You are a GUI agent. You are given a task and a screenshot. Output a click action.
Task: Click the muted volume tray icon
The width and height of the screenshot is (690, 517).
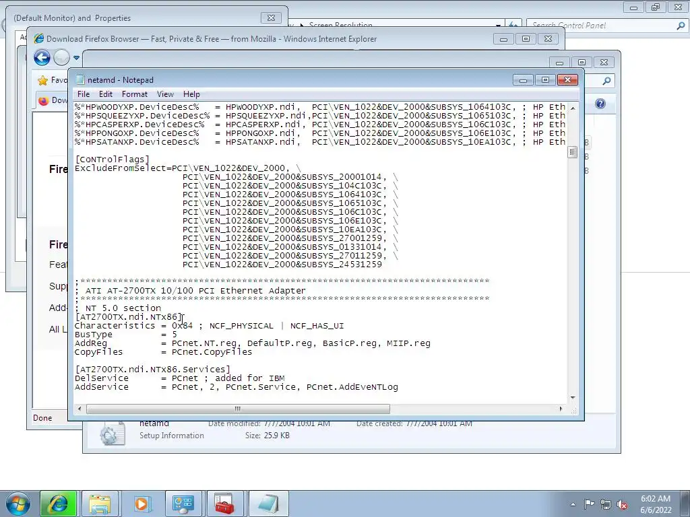[622, 504]
